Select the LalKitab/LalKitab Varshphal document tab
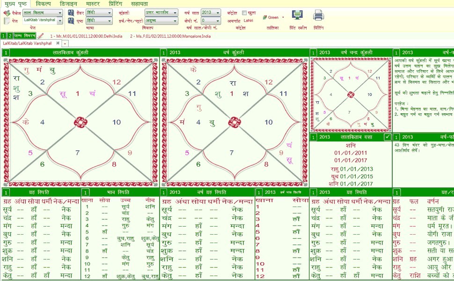 pos(27,43)
